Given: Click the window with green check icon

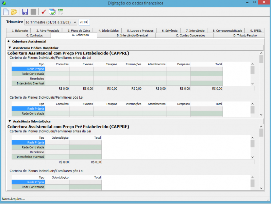Looking at the screenshot, I should coord(52,12).
